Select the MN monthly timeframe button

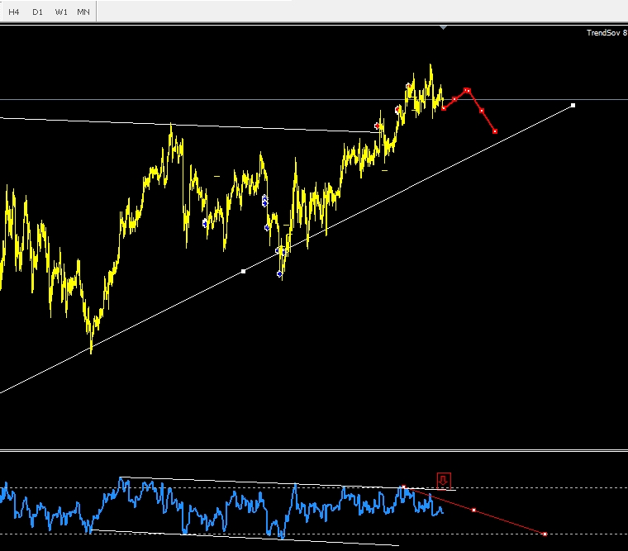pyautogui.click(x=83, y=12)
